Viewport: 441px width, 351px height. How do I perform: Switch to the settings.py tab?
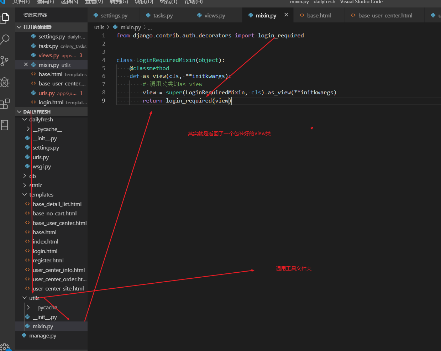(114, 16)
